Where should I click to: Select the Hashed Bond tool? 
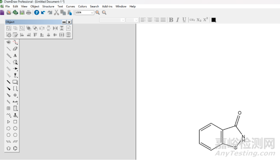pos(8,69)
